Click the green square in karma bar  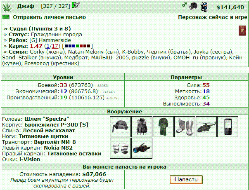(78, 46)
